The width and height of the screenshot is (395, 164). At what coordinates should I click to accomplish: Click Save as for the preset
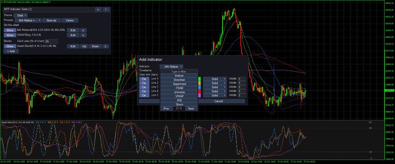(51, 21)
